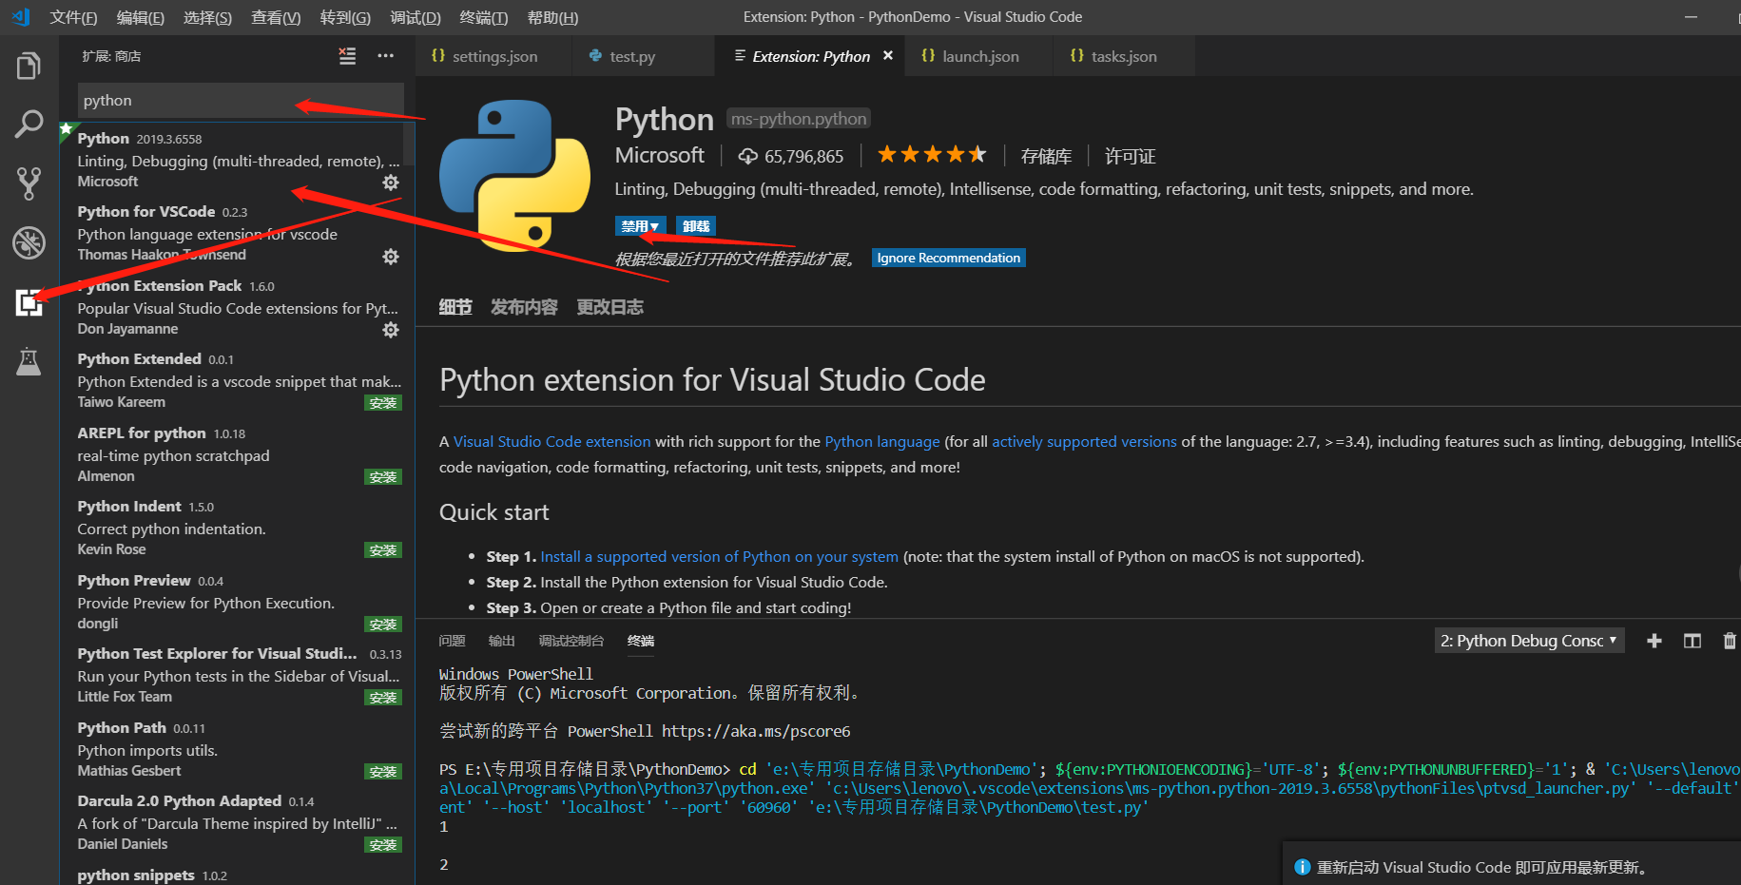The width and height of the screenshot is (1741, 885).
Task: Open extensions panel more actions (ellipsis)
Action: click(385, 56)
